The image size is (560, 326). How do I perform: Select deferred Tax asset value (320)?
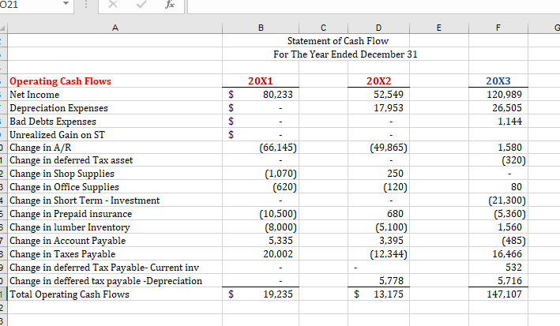498,160
